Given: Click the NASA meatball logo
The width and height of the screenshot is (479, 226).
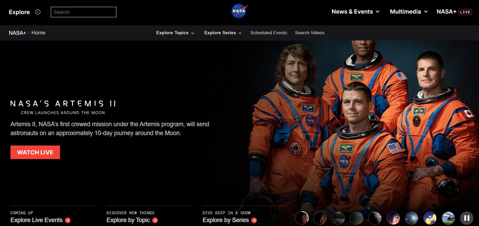Looking at the screenshot, I should click(239, 11).
